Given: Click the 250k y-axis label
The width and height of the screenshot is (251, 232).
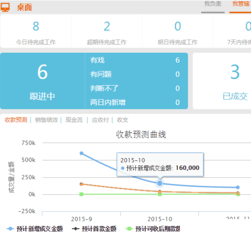Looking at the screenshot, I should pos(29,177).
